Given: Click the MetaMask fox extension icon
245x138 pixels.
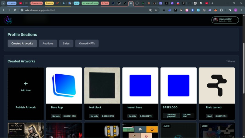Looking at the screenshot, I should point(216,10).
